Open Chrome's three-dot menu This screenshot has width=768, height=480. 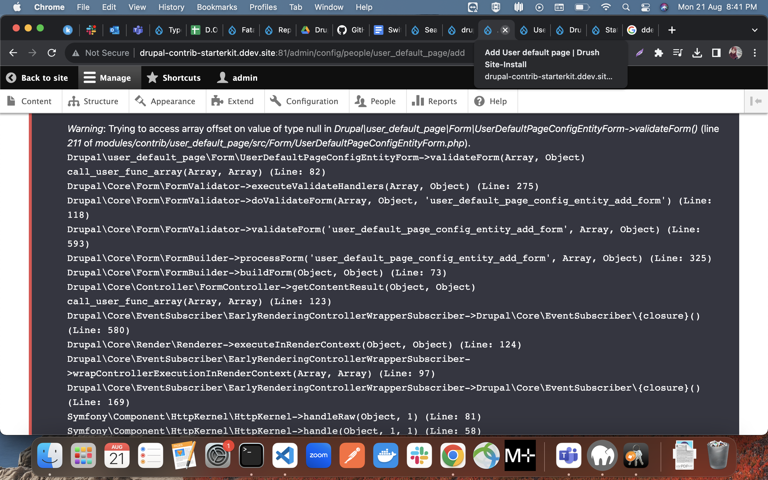(x=755, y=53)
